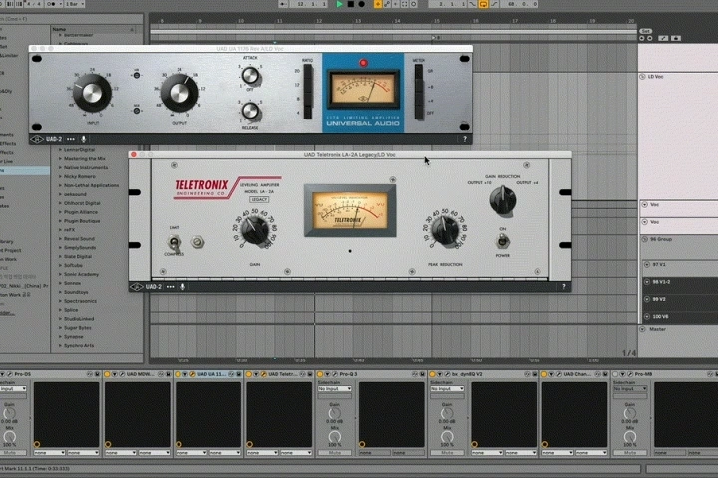This screenshot has width=718, height=478.
Task: Open help question mark in LA-2A window
Action: [x=564, y=287]
